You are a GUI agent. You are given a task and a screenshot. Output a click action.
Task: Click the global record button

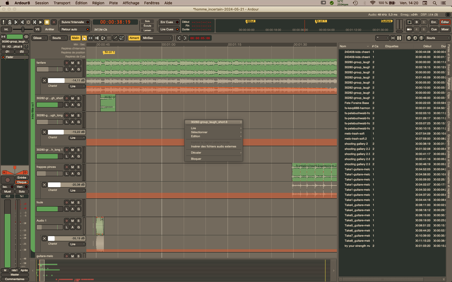click(54, 22)
